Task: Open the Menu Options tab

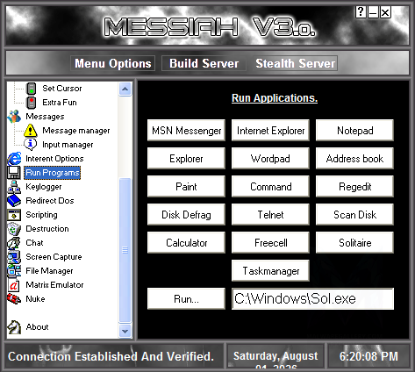Action: coord(112,63)
